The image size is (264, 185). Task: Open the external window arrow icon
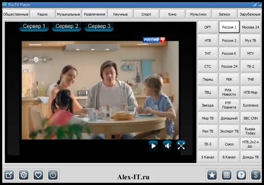click(9, 175)
